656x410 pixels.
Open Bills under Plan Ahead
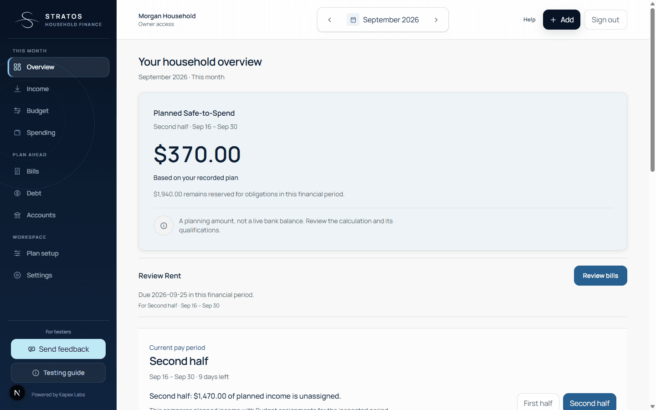click(x=58, y=171)
